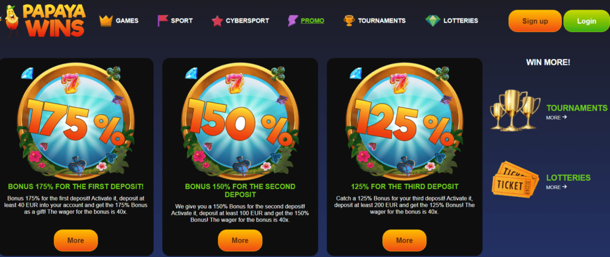Click the orange Sign up button
Image resolution: width=610 pixels, height=257 pixels.
pos(535,21)
